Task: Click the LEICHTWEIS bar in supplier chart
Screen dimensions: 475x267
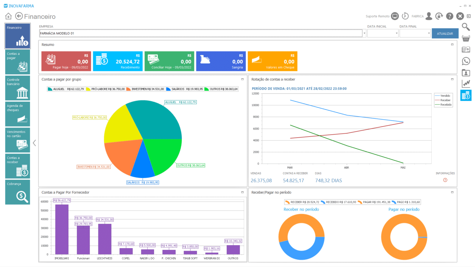Action: [x=105, y=239]
